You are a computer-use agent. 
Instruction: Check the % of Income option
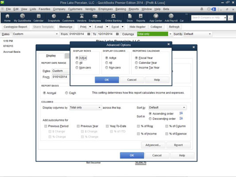[x=138, y=134]
